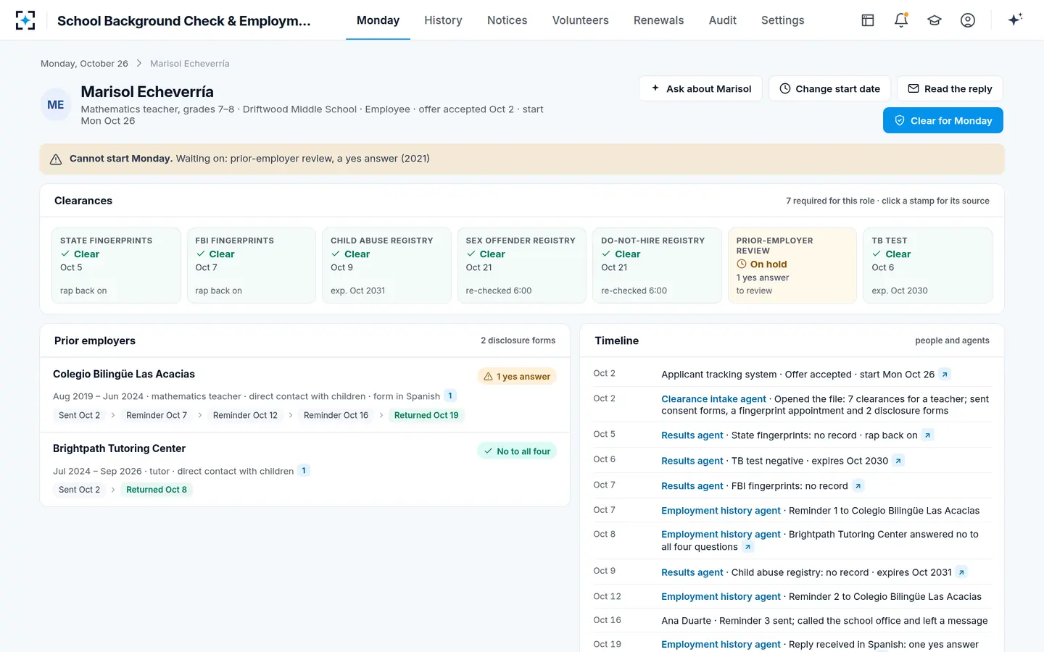Click the Cannot start Monday warning banner

pos(522,159)
